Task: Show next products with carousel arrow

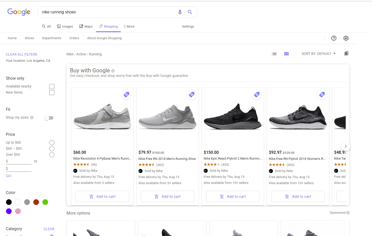Action: point(345,146)
